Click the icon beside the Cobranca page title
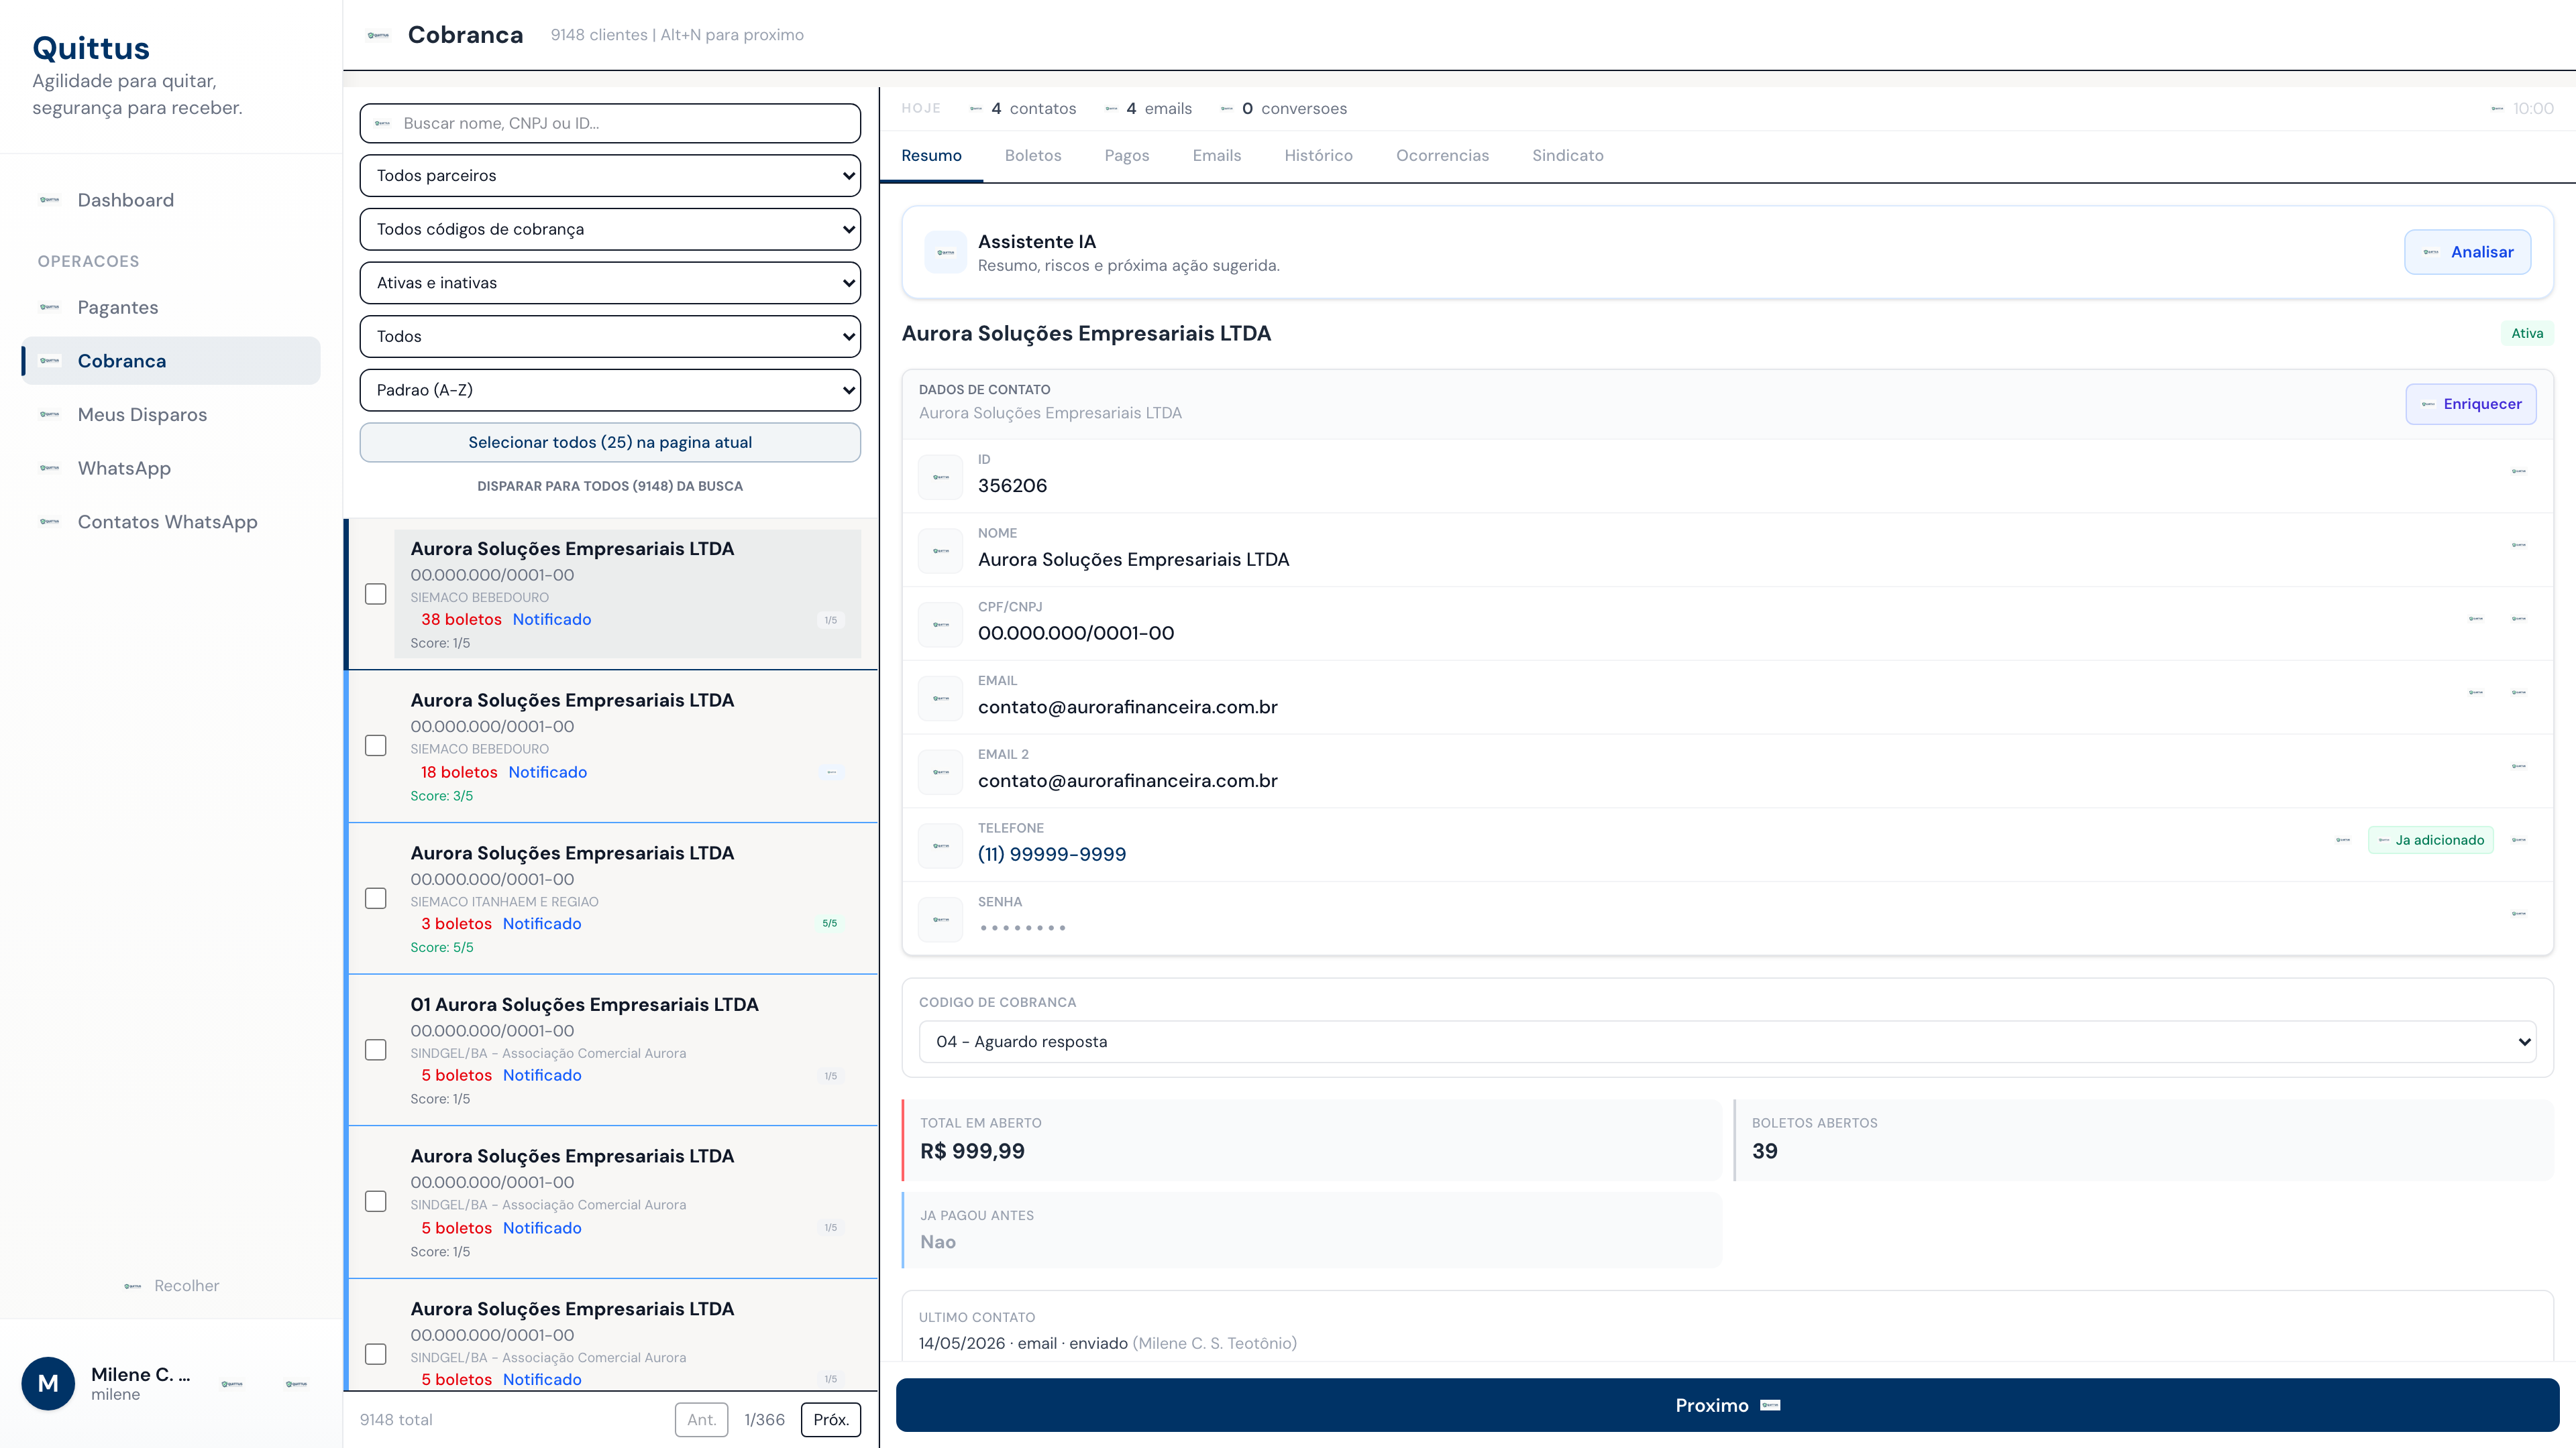Image resolution: width=2576 pixels, height=1448 pixels. pyautogui.click(x=378, y=35)
